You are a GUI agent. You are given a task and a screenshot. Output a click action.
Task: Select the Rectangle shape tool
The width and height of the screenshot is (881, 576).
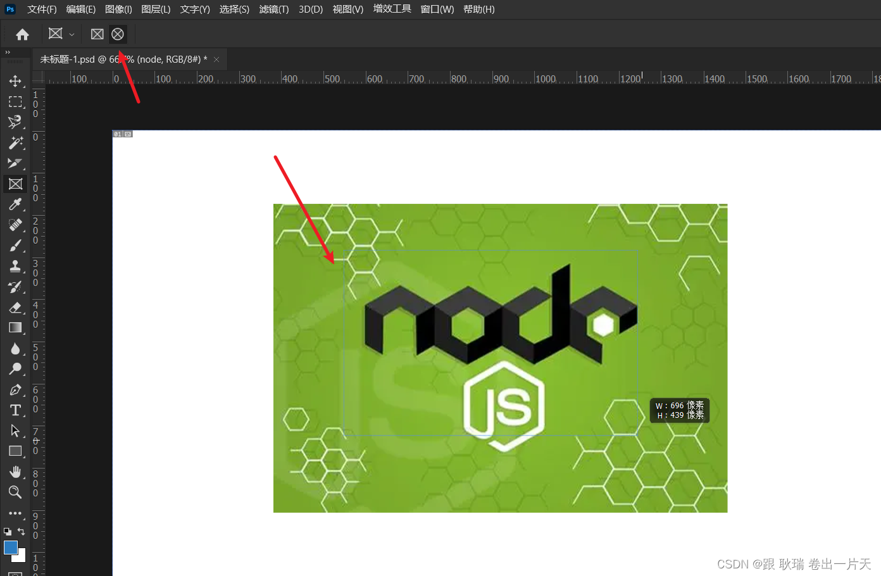[15, 451]
